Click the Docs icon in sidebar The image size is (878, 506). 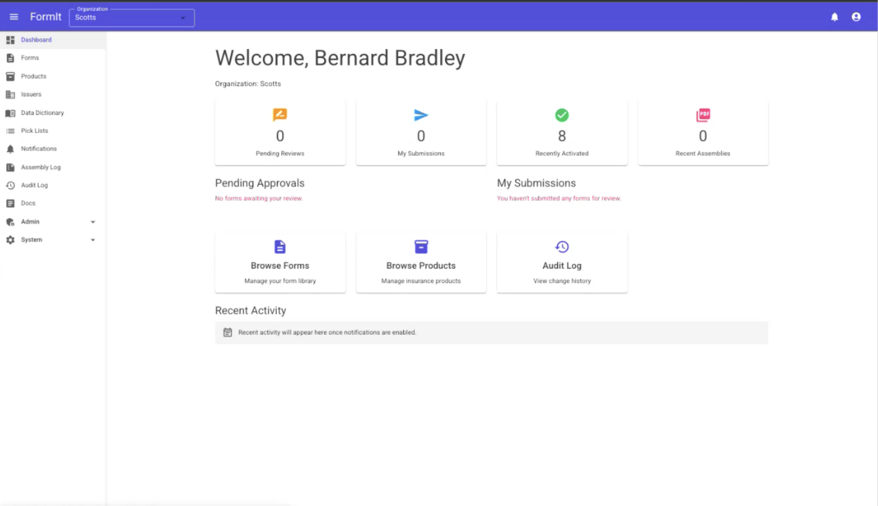pyautogui.click(x=10, y=203)
